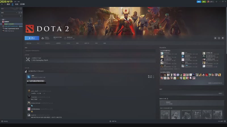This screenshot has height=127, width=227.
Task: Open the 库 (Library) tab
Action: [12, 4]
